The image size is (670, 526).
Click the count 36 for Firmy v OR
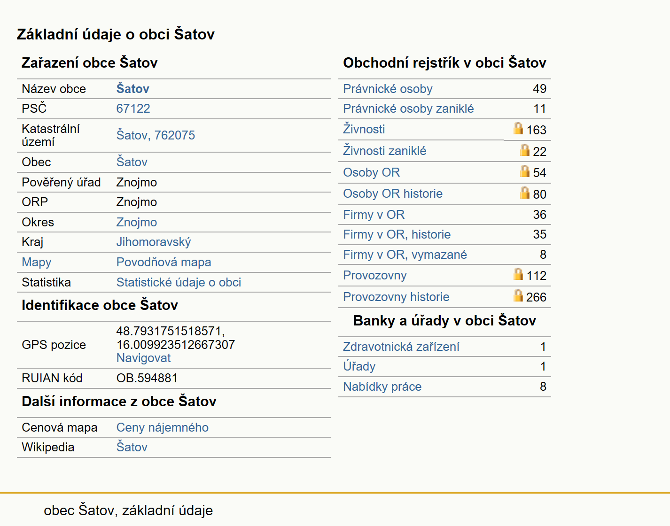tap(539, 215)
